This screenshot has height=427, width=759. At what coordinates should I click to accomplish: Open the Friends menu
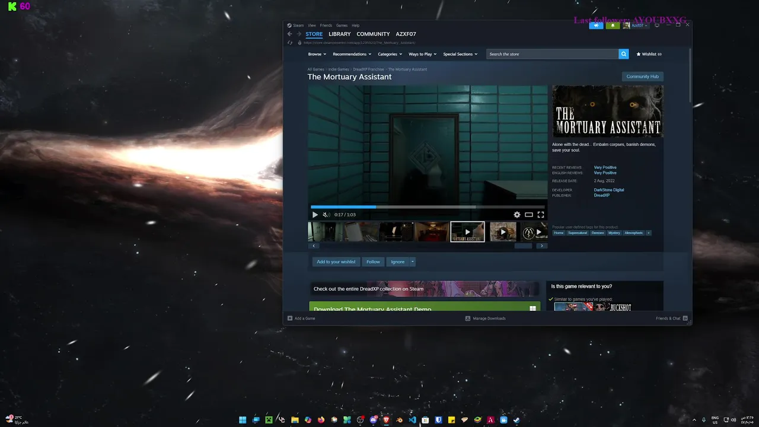click(x=326, y=26)
